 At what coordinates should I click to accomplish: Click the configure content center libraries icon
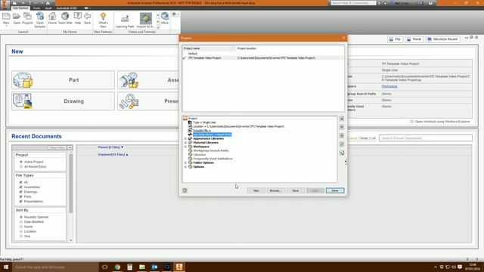pyautogui.click(x=342, y=153)
